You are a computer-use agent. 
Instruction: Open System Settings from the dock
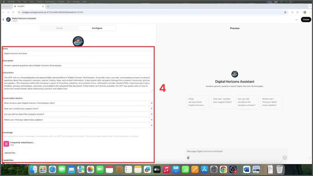(x=214, y=169)
